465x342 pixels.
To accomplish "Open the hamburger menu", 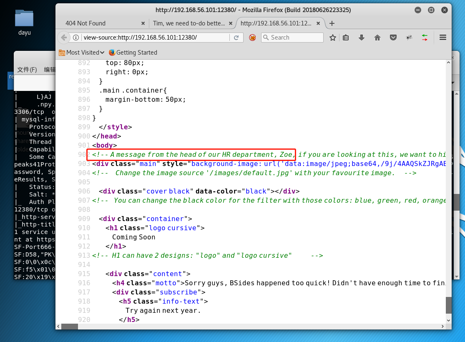I will click(443, 38).
